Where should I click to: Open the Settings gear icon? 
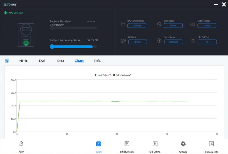coord(183,144)
